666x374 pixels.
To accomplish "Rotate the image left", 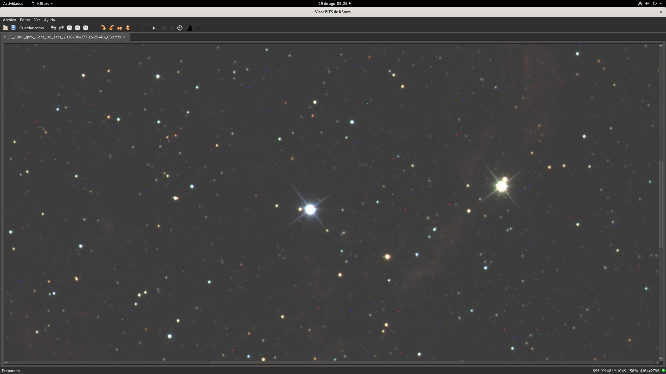I will pyautogui.click(x=111, y=28).
